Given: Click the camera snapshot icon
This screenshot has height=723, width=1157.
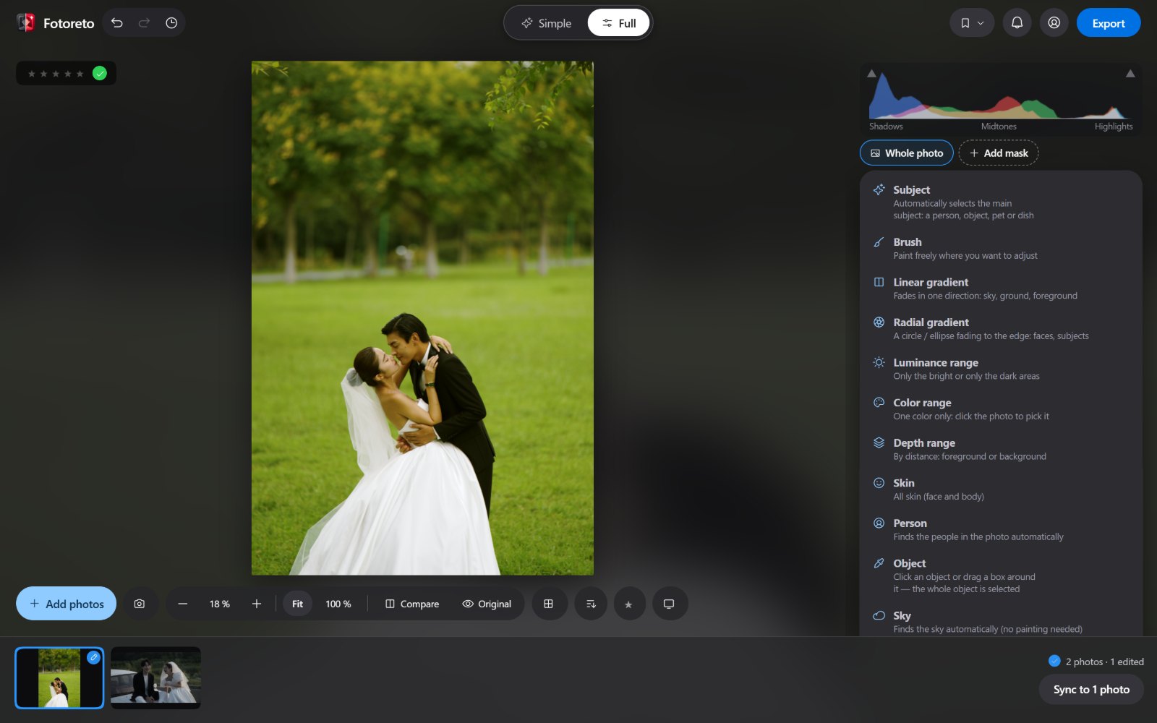Looking at the screenshot, I should [x=140, y=604].
